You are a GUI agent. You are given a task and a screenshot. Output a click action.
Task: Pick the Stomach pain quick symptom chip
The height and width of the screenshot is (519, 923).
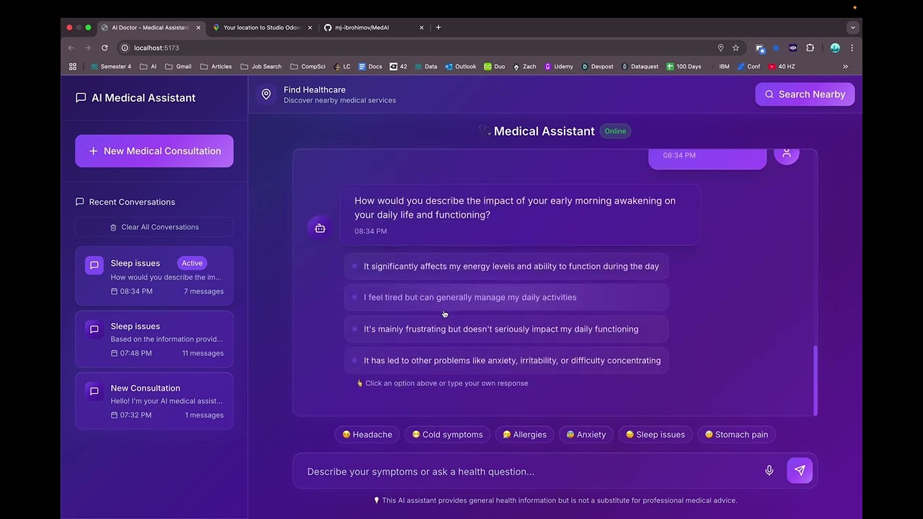736,435
